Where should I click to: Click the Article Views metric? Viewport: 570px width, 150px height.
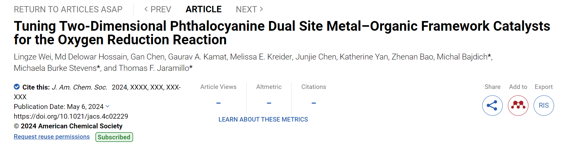(x=218, y=87)
